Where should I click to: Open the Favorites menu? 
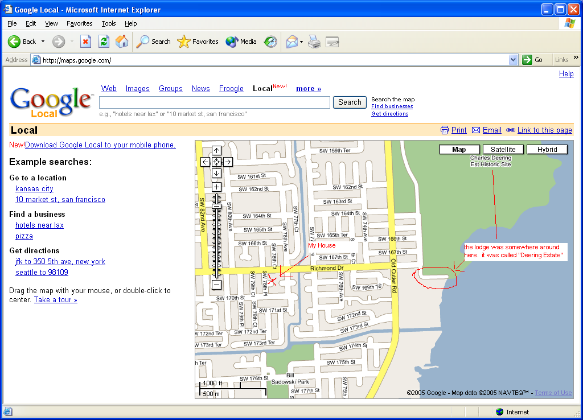click(79, 23)
